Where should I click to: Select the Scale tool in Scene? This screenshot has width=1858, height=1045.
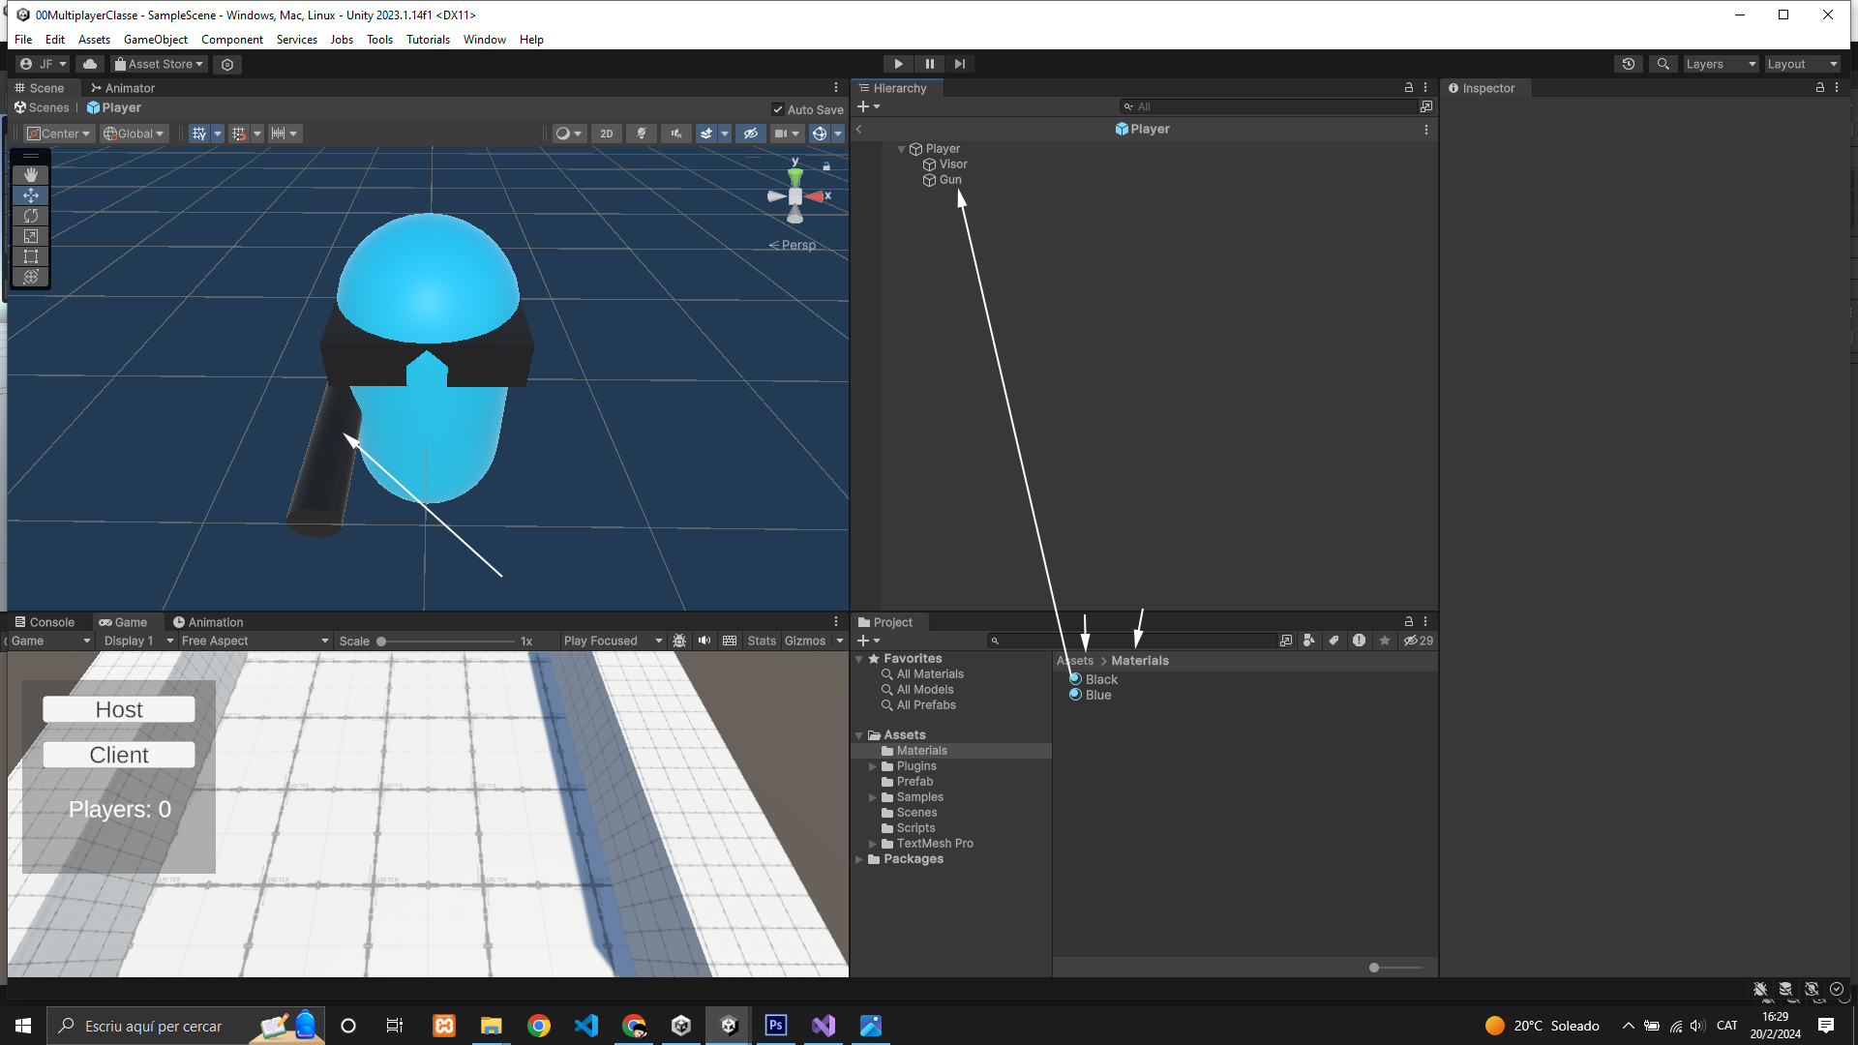click(x=31, y=236)
